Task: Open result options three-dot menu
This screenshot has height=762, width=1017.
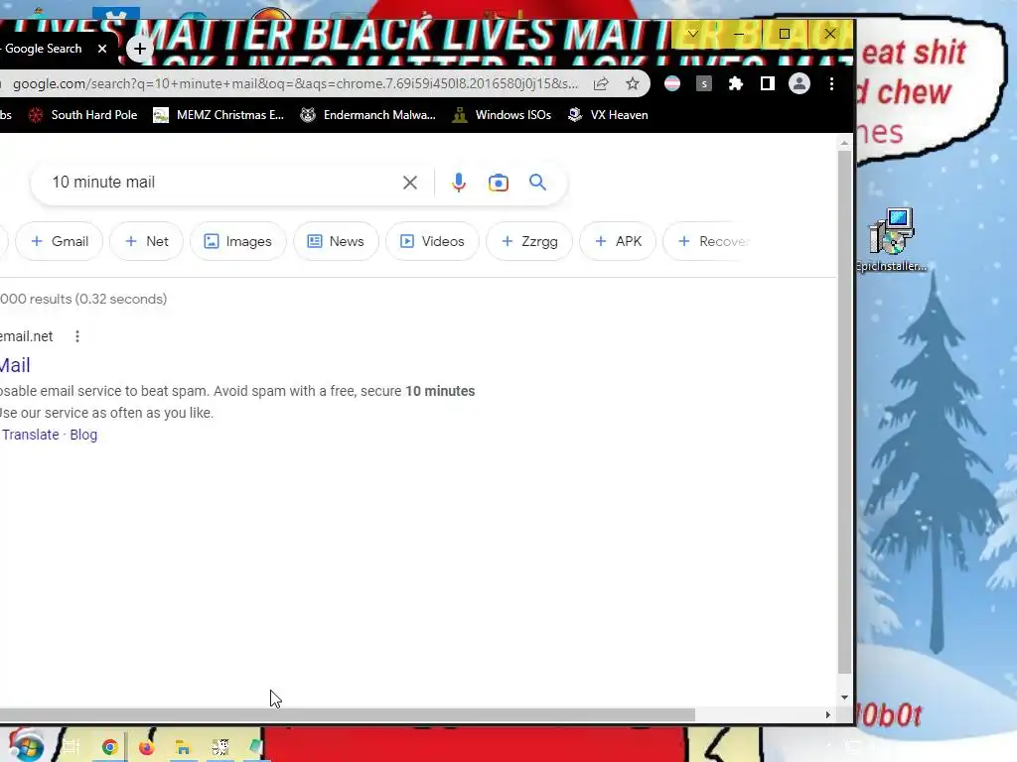Action: point(77,336)
